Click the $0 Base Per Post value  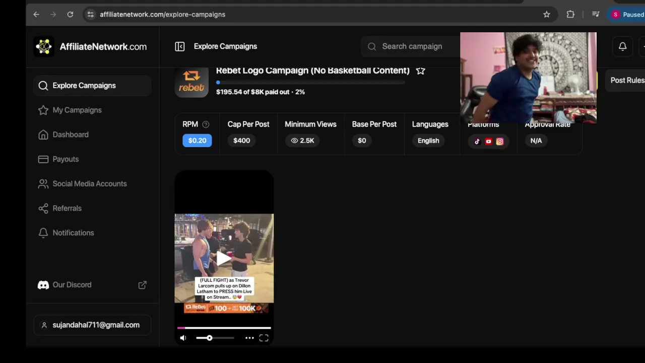362,141
